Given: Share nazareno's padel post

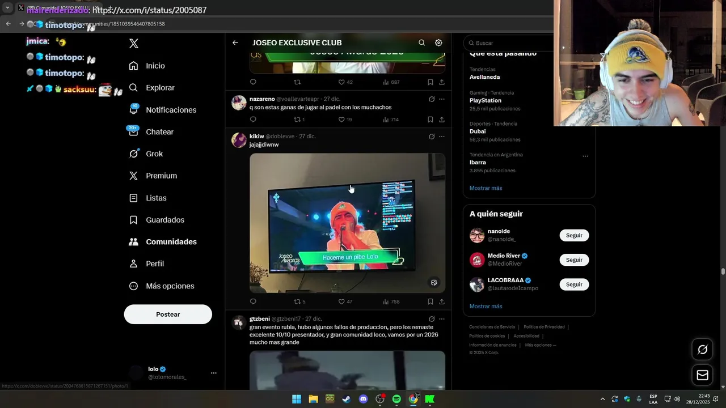Looking at the screenshot, I should pos(442,120).
